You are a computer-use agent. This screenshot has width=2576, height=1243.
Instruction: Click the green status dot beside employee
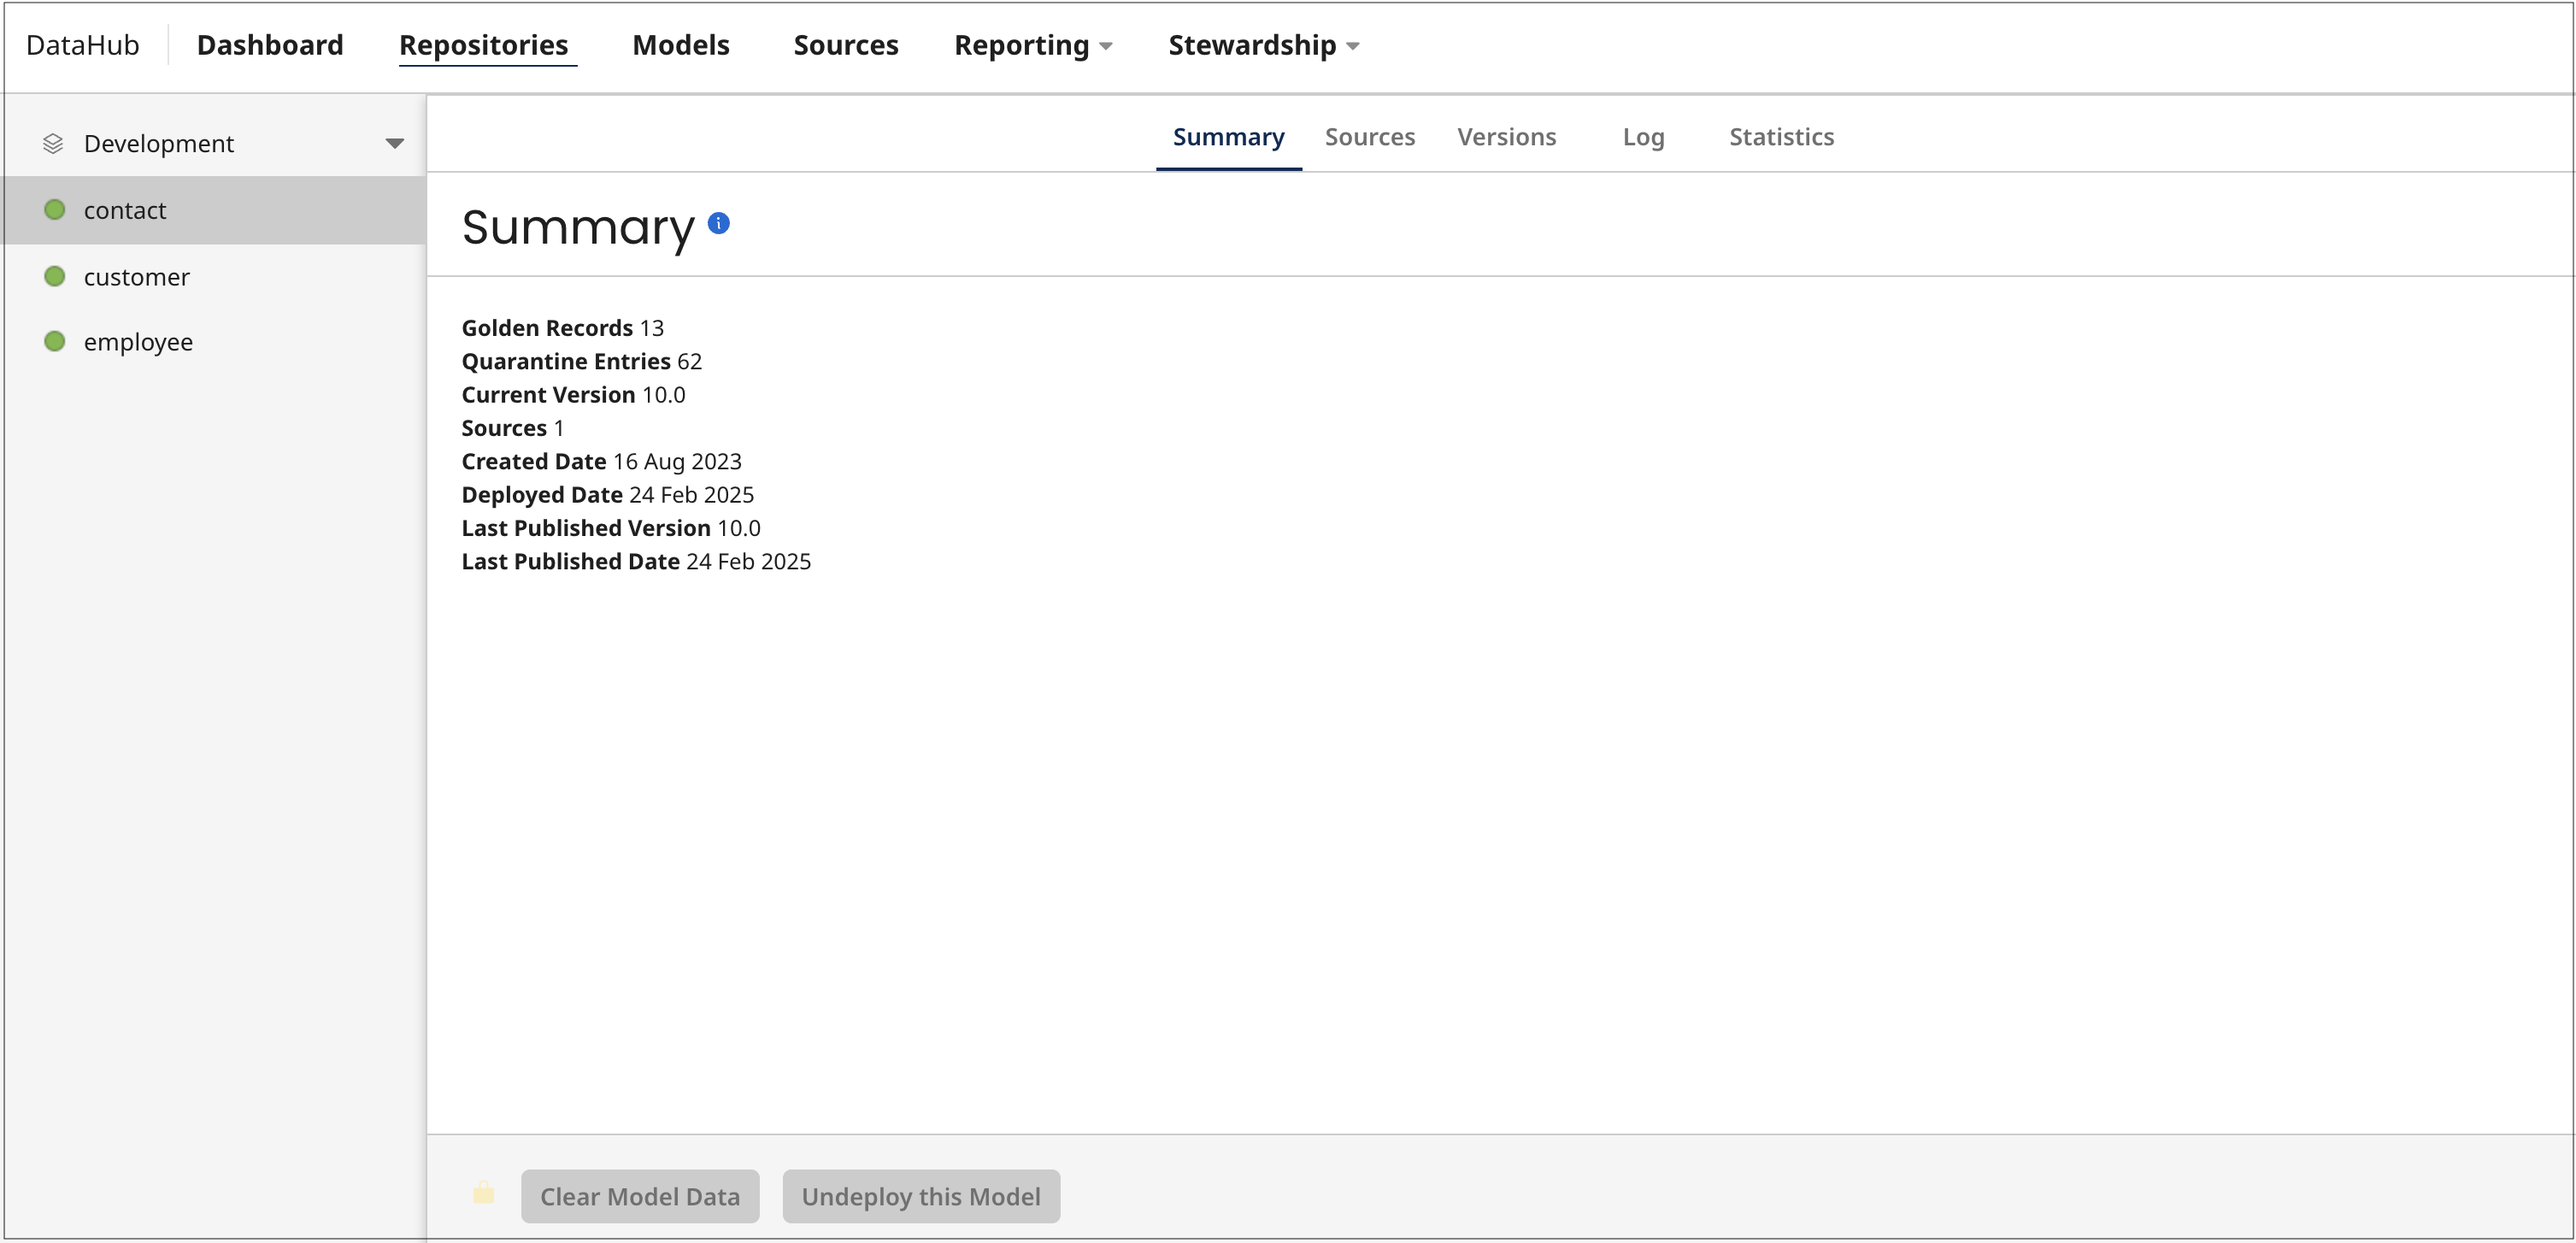[x=55, y=341]
